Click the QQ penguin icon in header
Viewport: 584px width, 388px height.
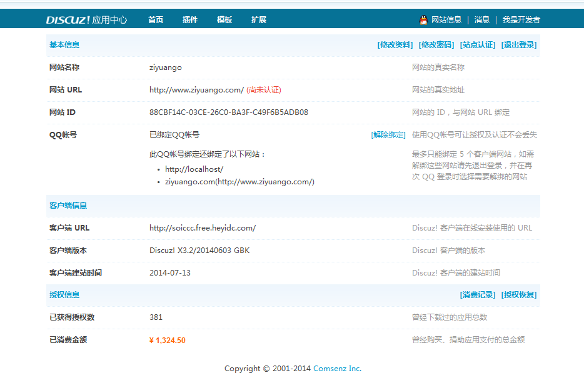423,19
